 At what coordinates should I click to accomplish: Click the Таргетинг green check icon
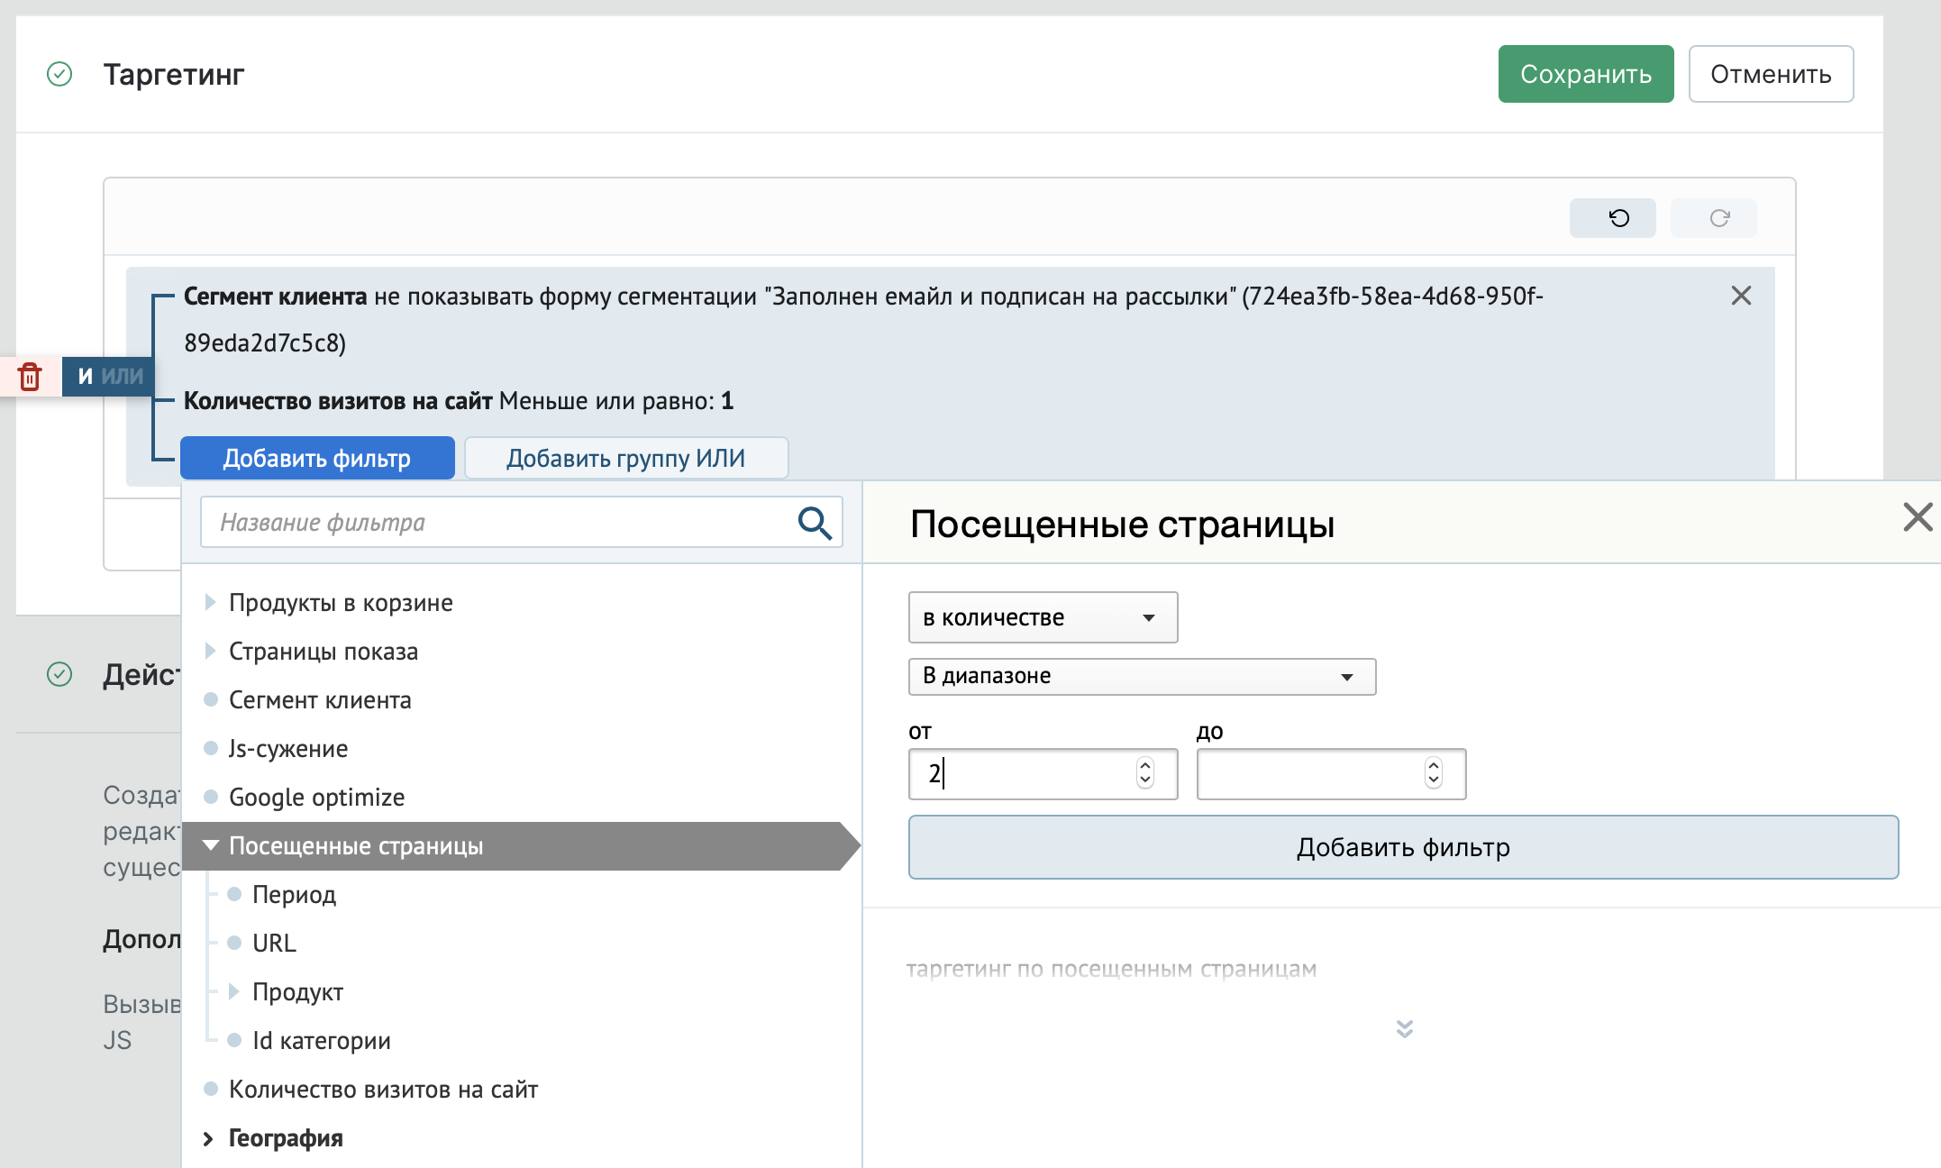click(59, 74)
